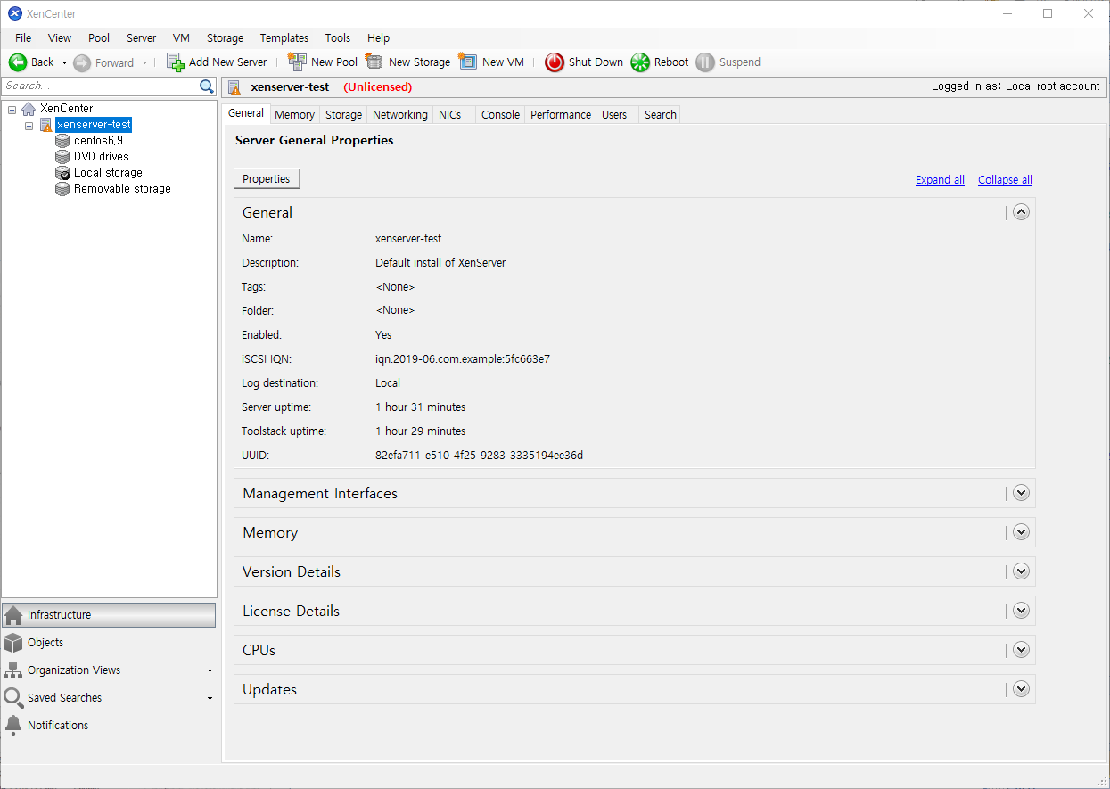
Task: Open the File menu
Action: pyautogui.click(x=23, y=38)
